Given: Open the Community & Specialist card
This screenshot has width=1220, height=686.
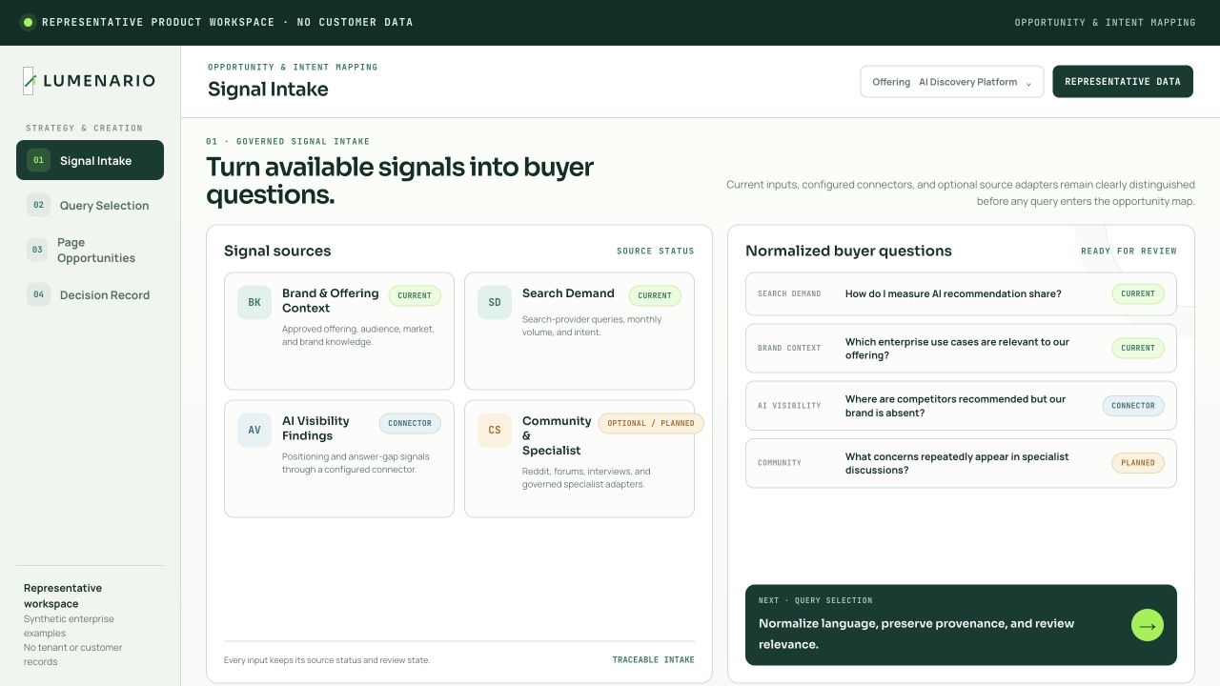Looking at the screenshot, I should click(579, 459).
